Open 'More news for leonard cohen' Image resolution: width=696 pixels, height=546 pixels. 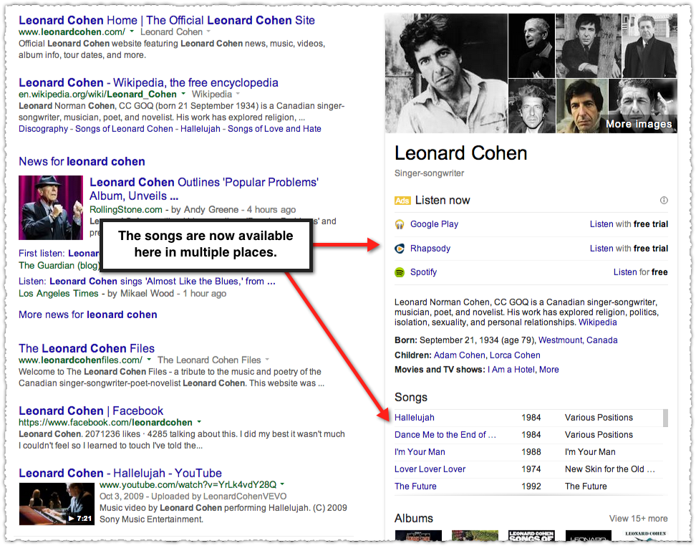[x=88, y=315]
